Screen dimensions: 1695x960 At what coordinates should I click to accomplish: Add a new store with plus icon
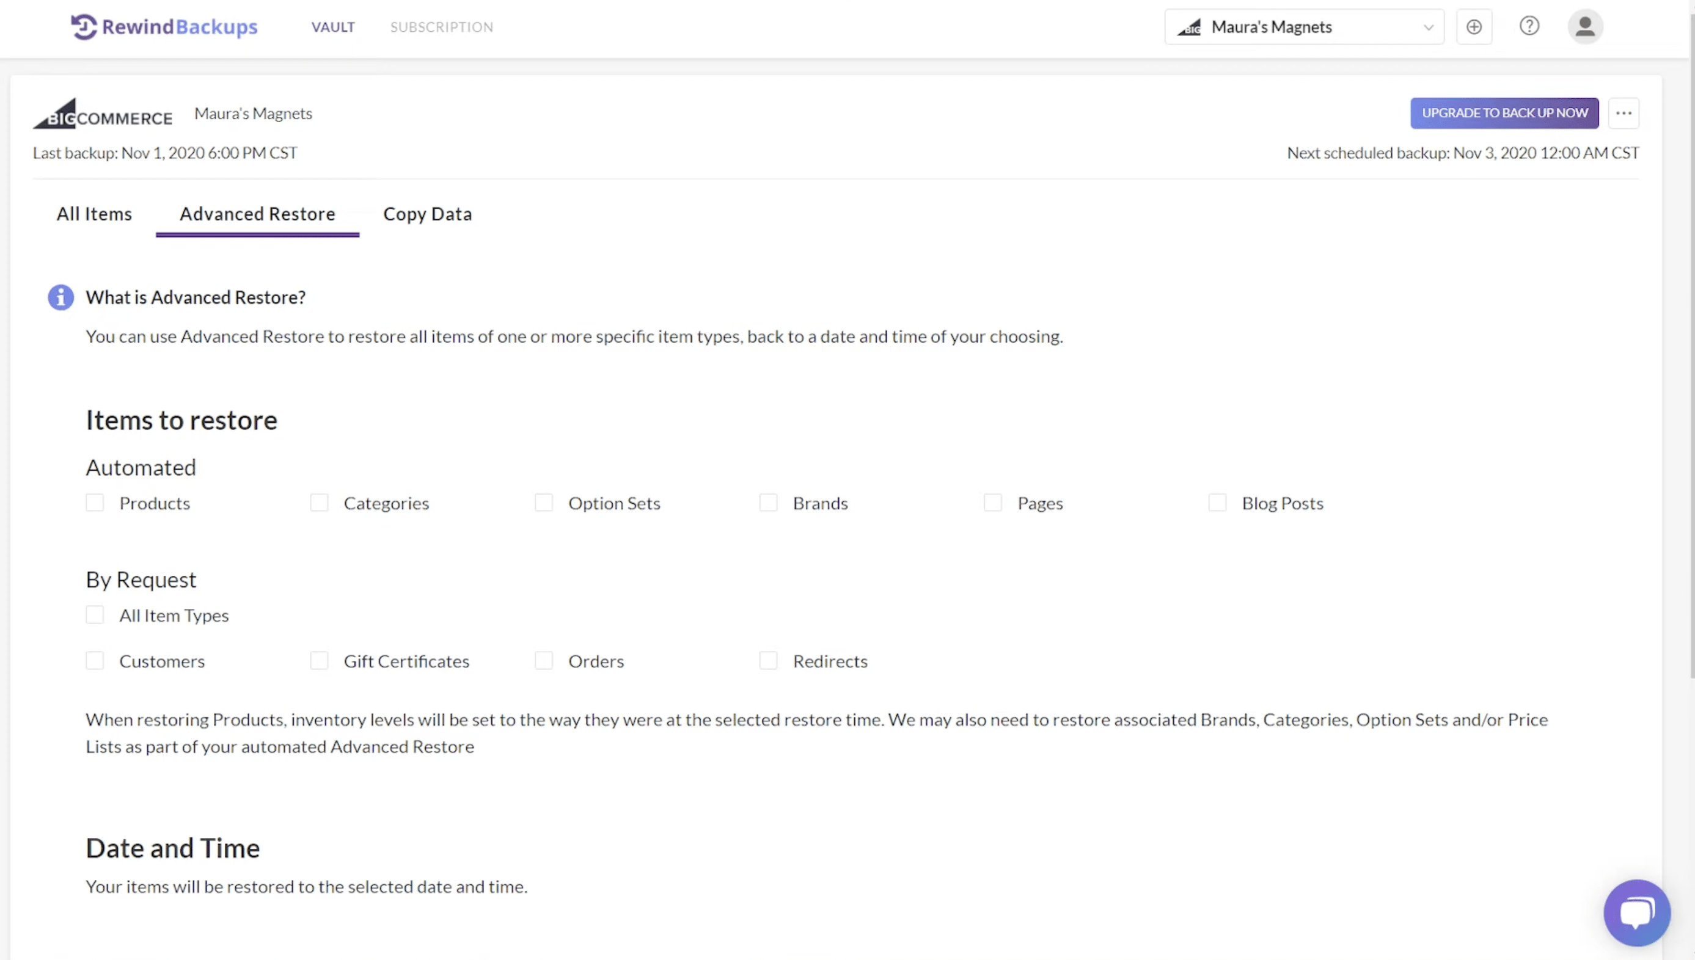(1474, 27)
